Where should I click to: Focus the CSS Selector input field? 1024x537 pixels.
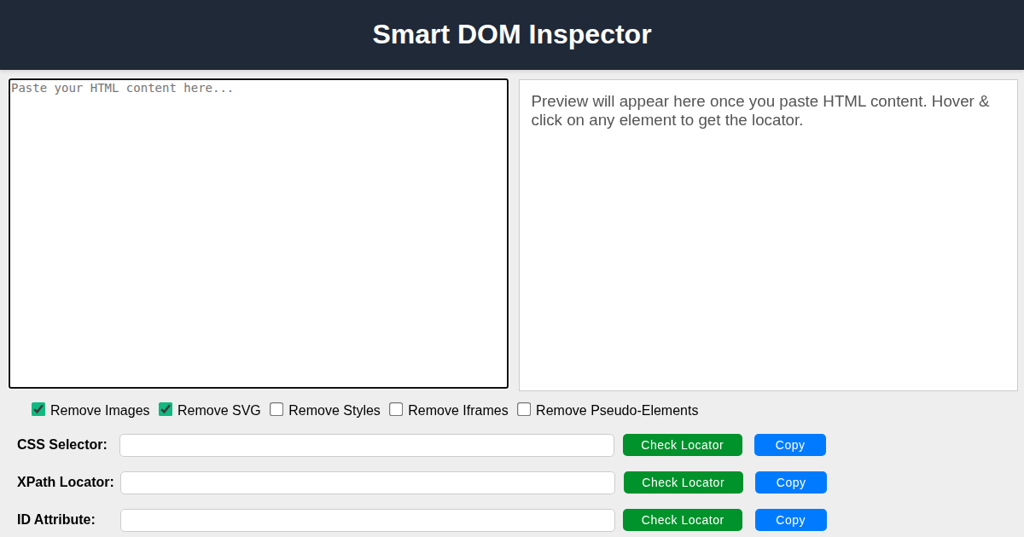coord(367,445)
